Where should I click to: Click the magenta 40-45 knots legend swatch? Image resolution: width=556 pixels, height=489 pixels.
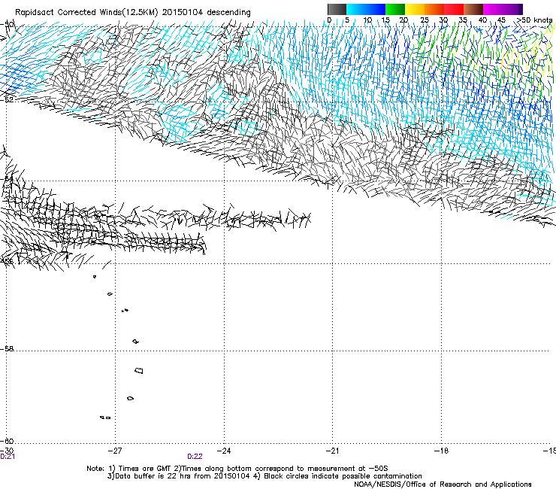click(x=493, y=9)
